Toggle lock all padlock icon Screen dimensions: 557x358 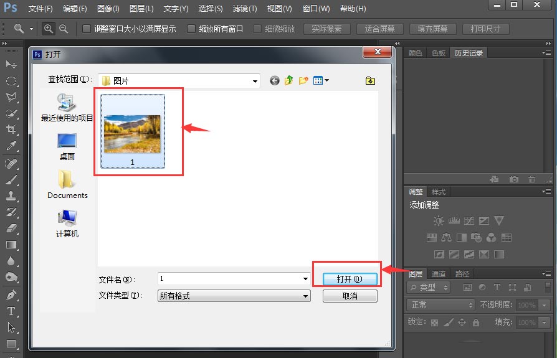tap(475, 322)
